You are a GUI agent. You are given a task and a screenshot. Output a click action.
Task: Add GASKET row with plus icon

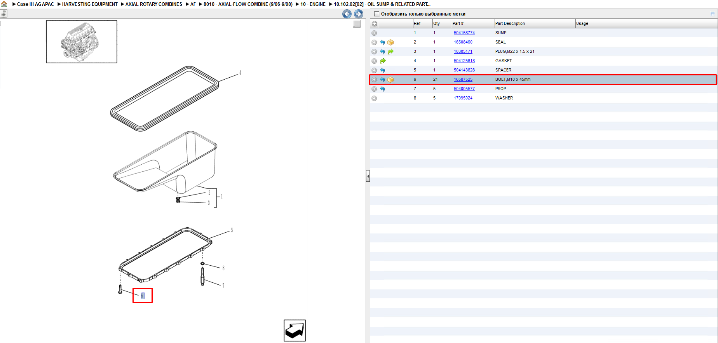374,61
